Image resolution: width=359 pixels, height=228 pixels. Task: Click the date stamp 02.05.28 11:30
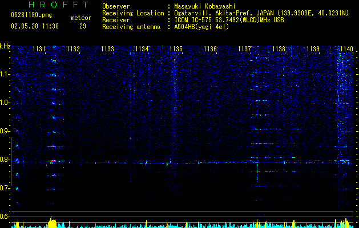pos(35,26)
